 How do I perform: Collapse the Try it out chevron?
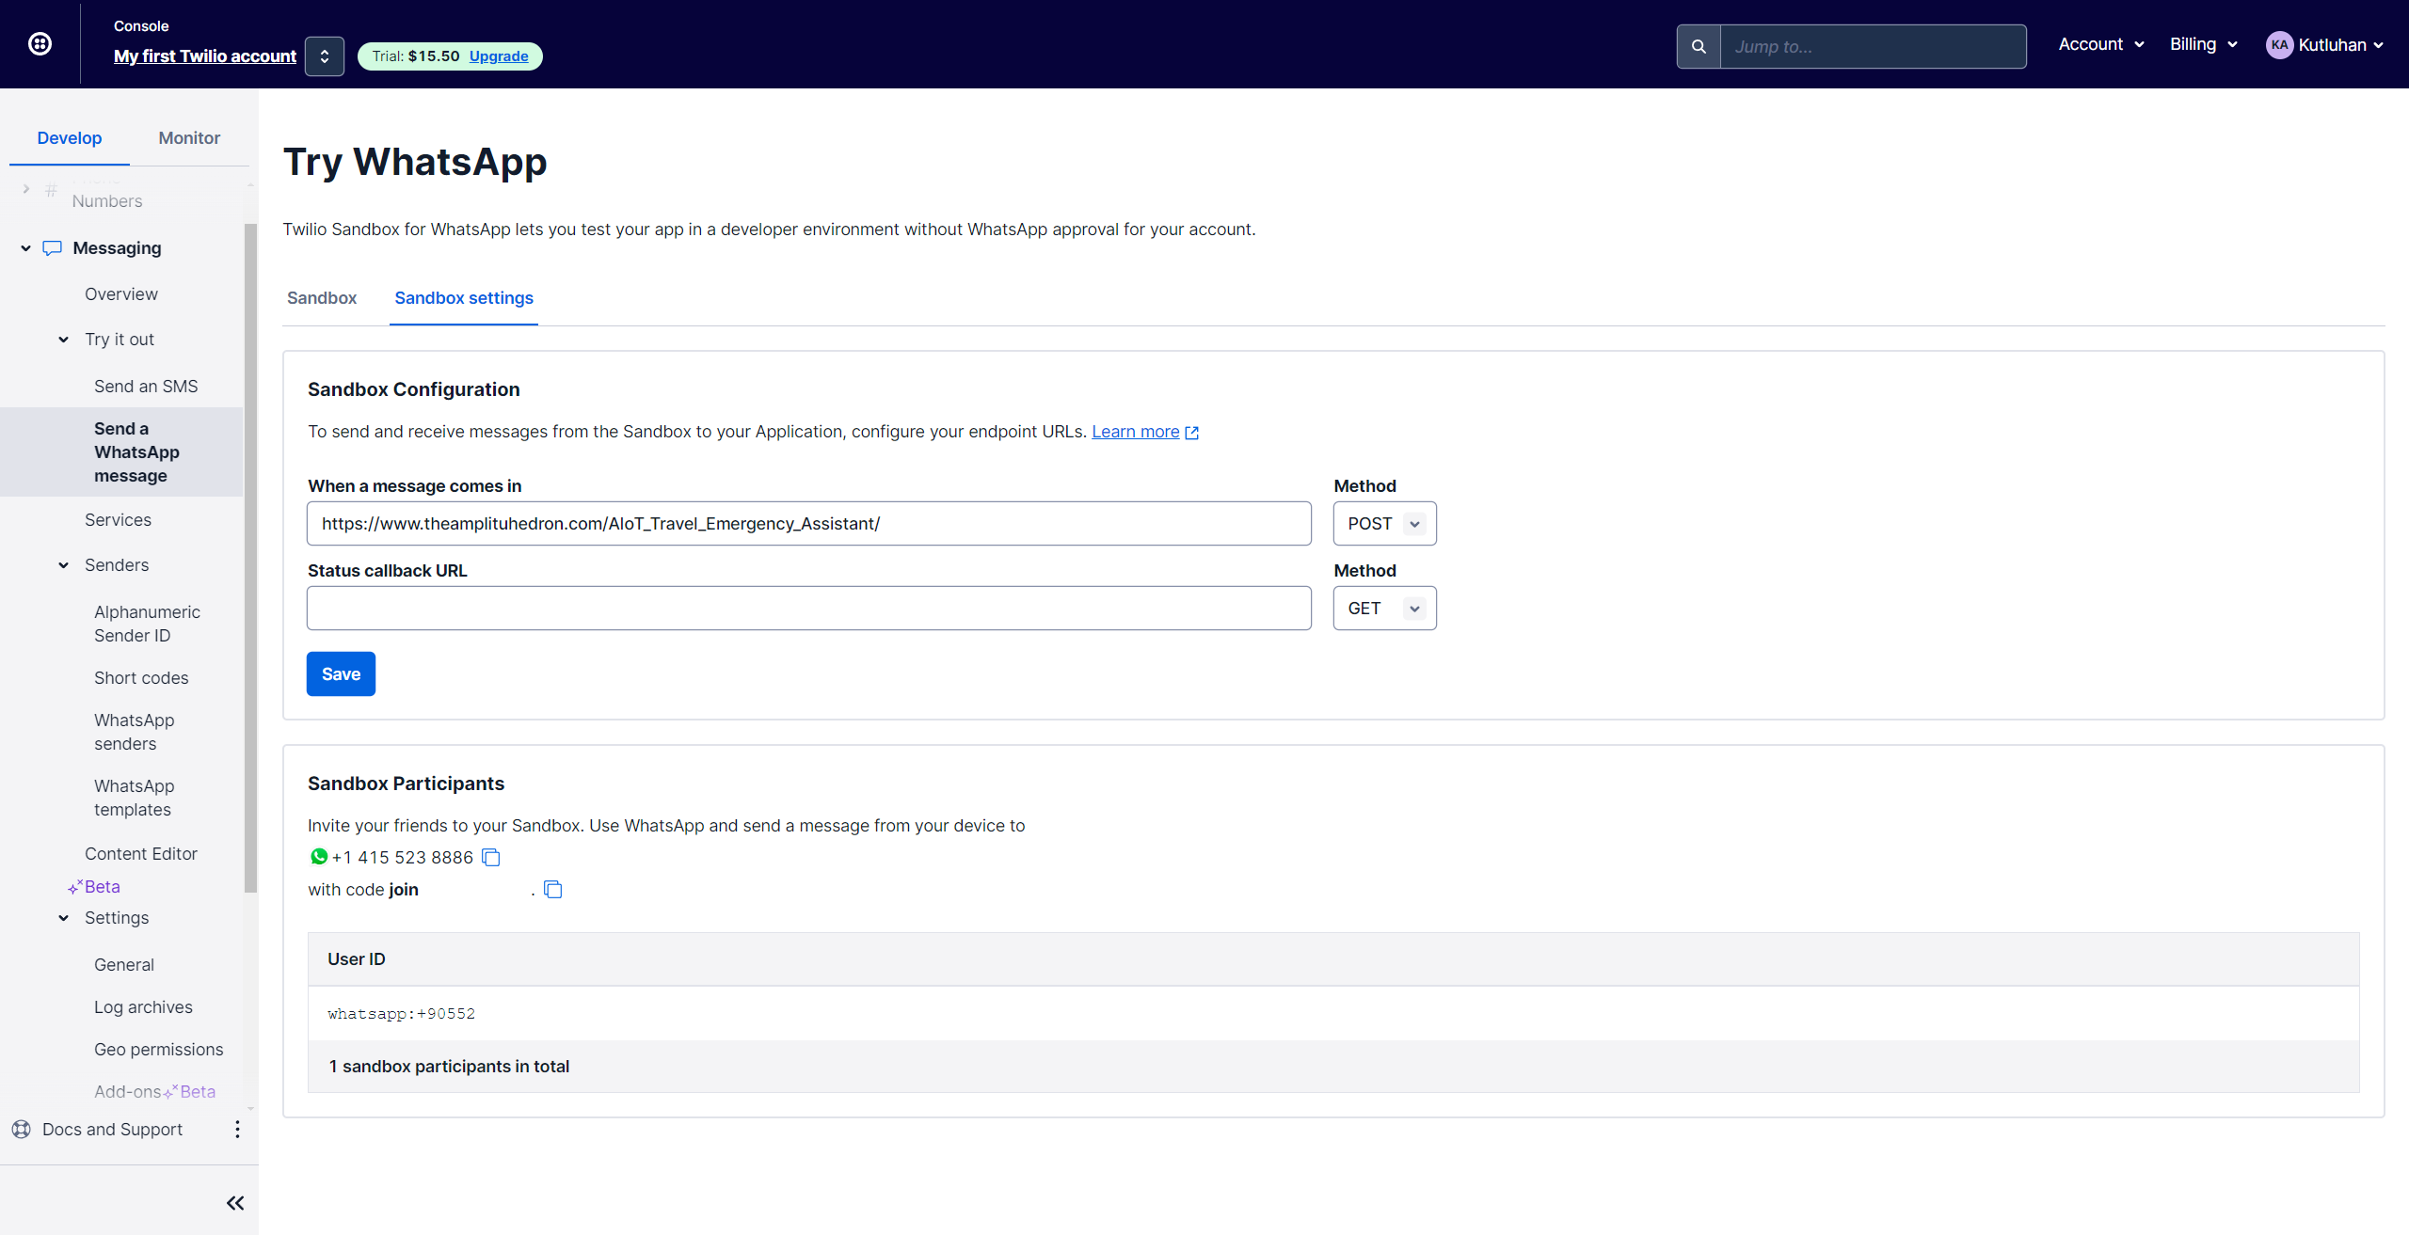63,340
